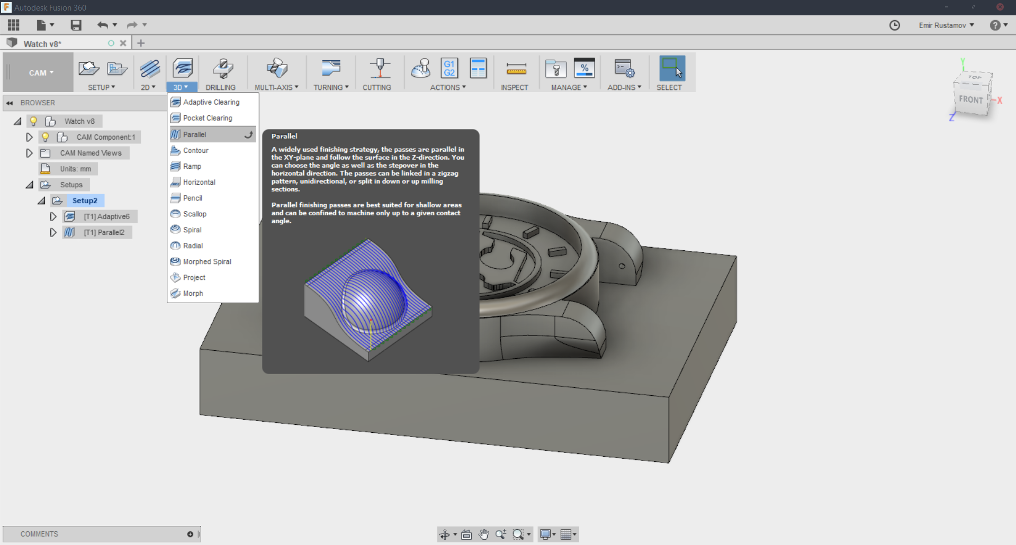
Task: Open the Help question mark icon
Action: (995, 25)
